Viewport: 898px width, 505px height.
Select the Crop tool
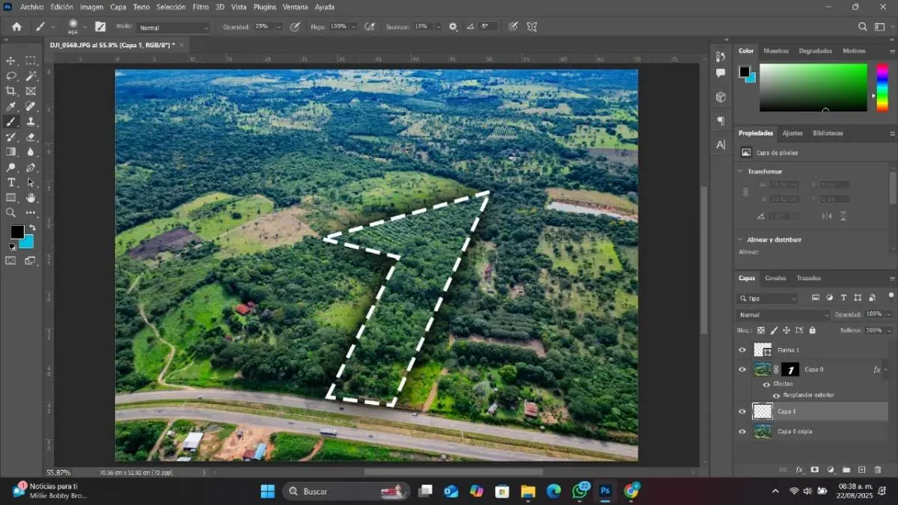[x=11, y=91]
